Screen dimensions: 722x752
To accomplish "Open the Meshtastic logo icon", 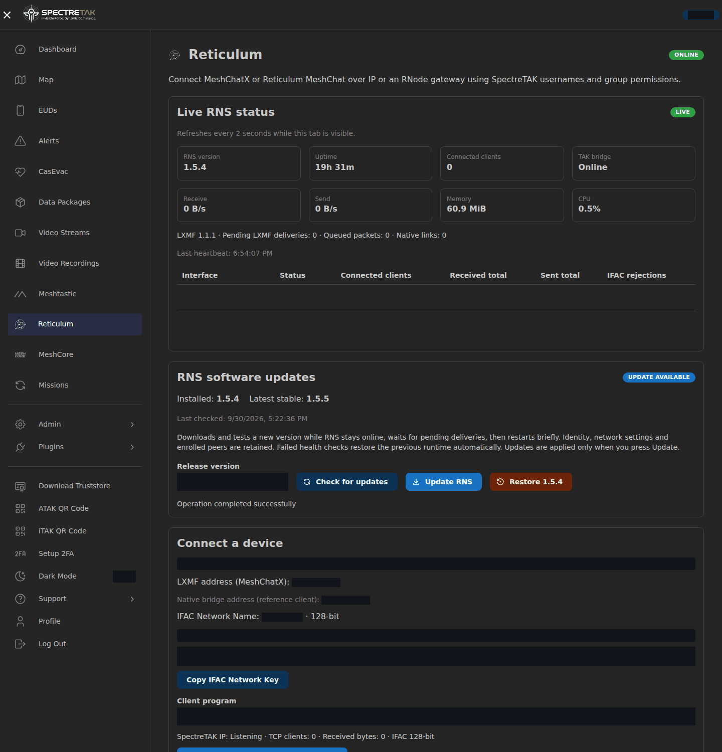I will pyautogui.click(x=20, y=294).
